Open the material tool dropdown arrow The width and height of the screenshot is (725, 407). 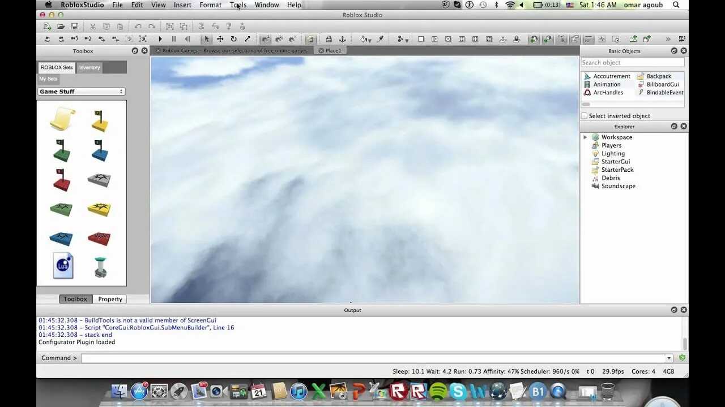click(x=407, y=41)
